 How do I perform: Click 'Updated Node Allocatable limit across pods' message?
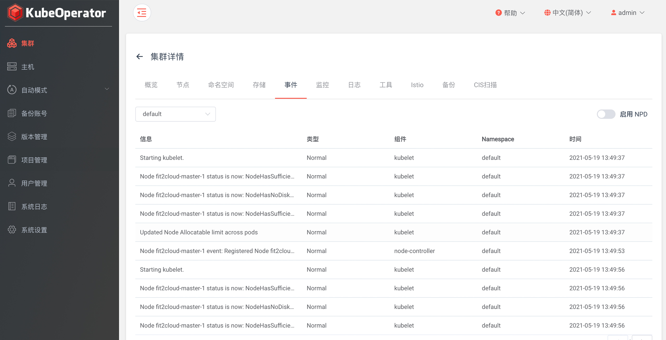(199, 232)
